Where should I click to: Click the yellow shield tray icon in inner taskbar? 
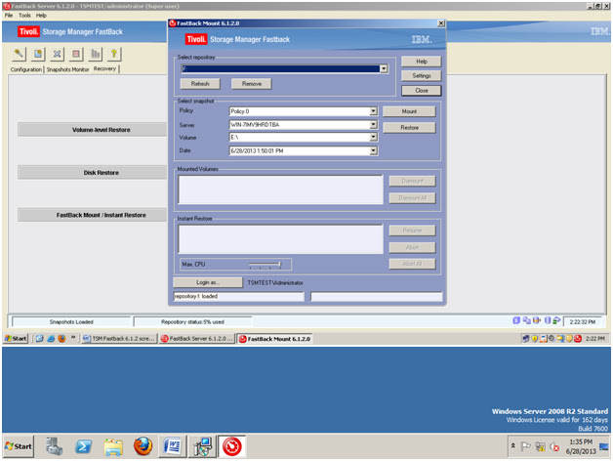click(x=534, y=339)
